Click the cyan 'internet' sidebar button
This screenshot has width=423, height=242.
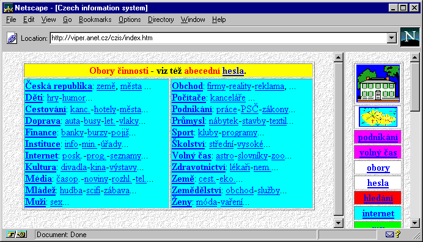[x=378, y=213]
